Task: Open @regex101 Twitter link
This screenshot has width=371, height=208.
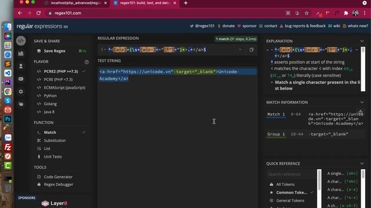Action: tap(202, 26)
